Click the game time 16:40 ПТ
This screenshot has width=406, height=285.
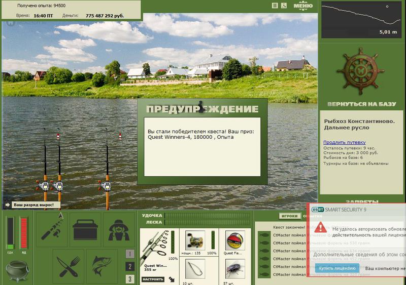tap(43, 16)
